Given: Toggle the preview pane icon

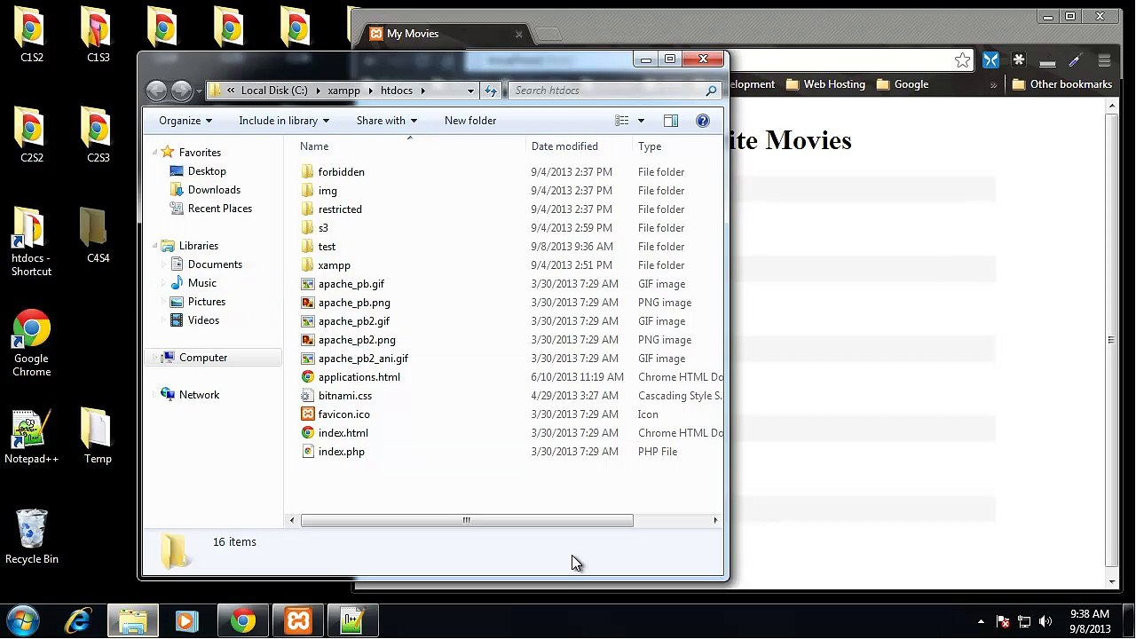Looking at the screenshot, I should pyautogui.click(x=671, y=121).
